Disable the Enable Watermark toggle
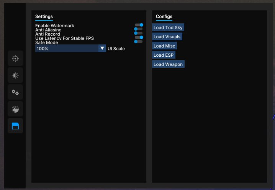The image size is (275, 190). [139, 25]
